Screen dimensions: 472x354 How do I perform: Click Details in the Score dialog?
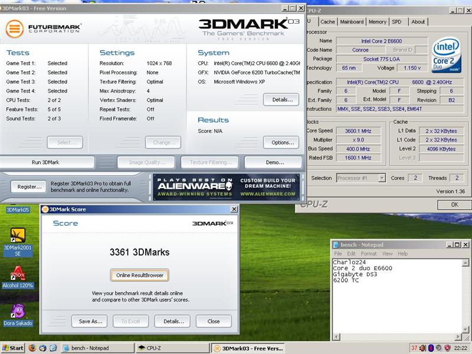[x=172, y=321]
